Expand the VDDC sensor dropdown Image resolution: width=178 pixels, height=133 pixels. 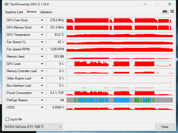tap(42, 107)
